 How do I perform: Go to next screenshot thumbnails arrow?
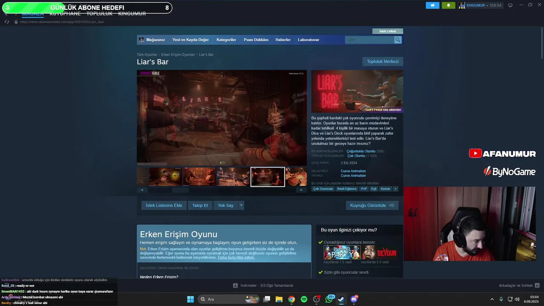pyautogui.click(x=301, y=190)
